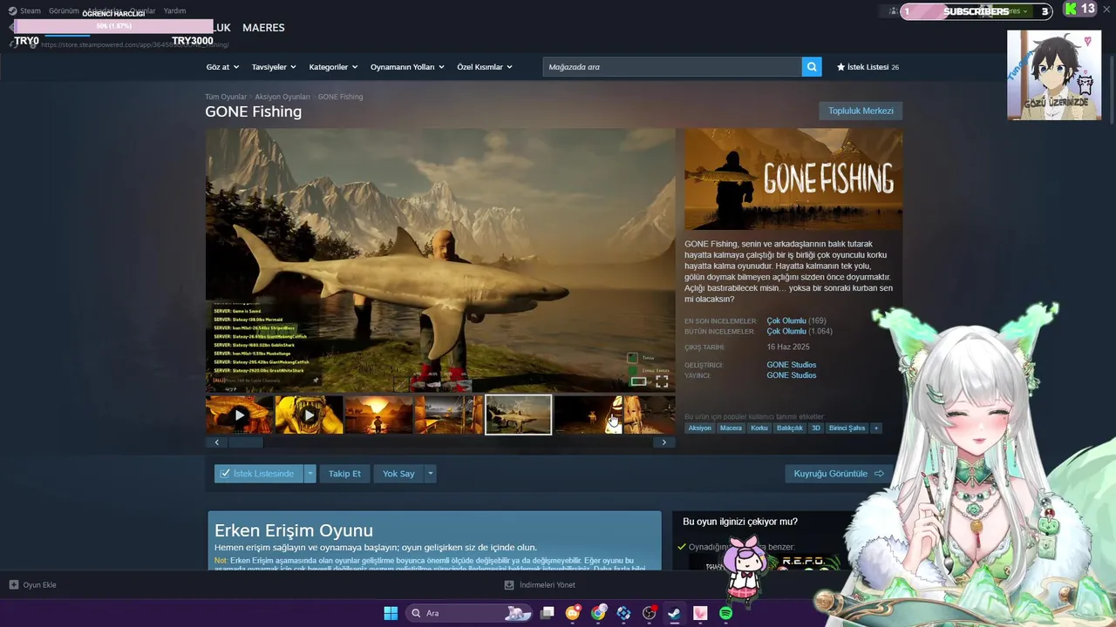The width and height of the screenshot is (1116, 627).
Task: Click the GONE Fishing header capsule image
Action: [x=793, y=179]
